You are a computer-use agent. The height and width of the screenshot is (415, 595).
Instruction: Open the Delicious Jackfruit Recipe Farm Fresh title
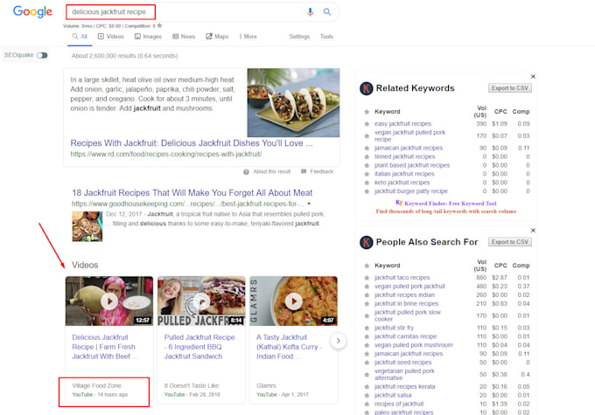[104, 347]
